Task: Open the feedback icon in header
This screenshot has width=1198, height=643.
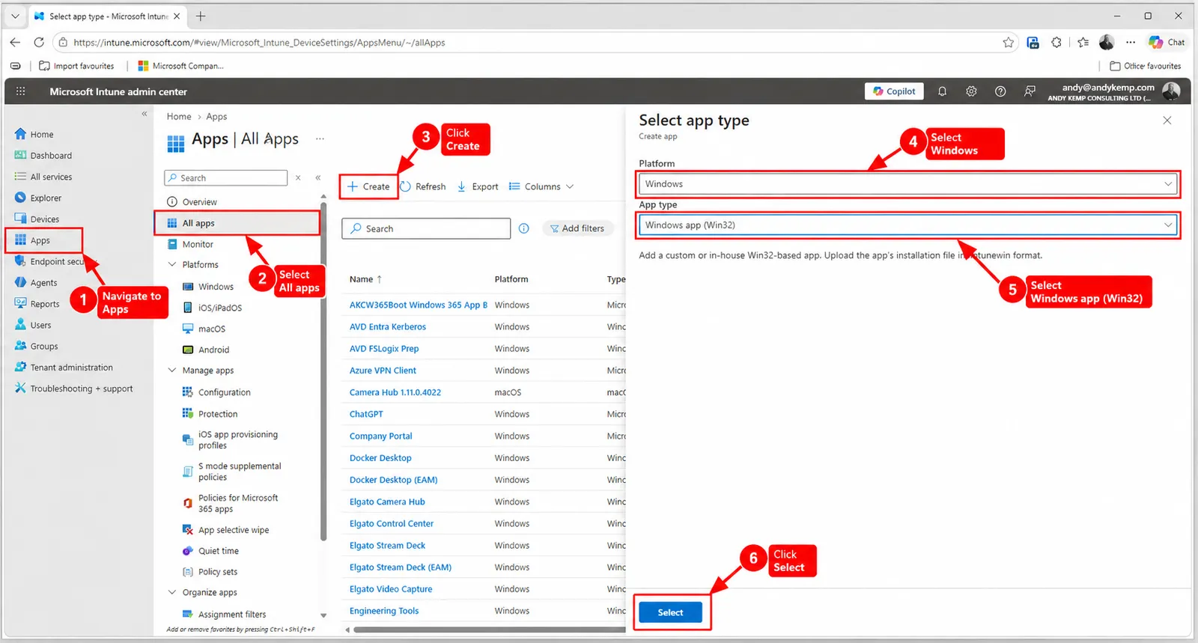Action: [1030, 91]
